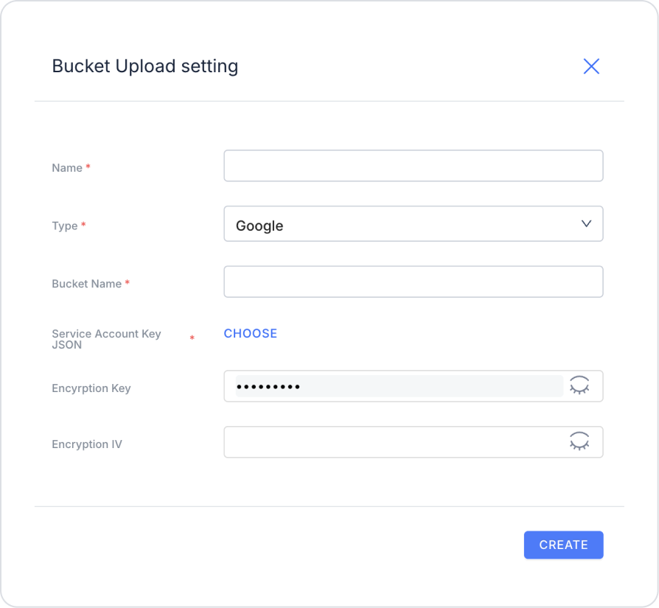Click the 'Type' field label

coord(65,226)
